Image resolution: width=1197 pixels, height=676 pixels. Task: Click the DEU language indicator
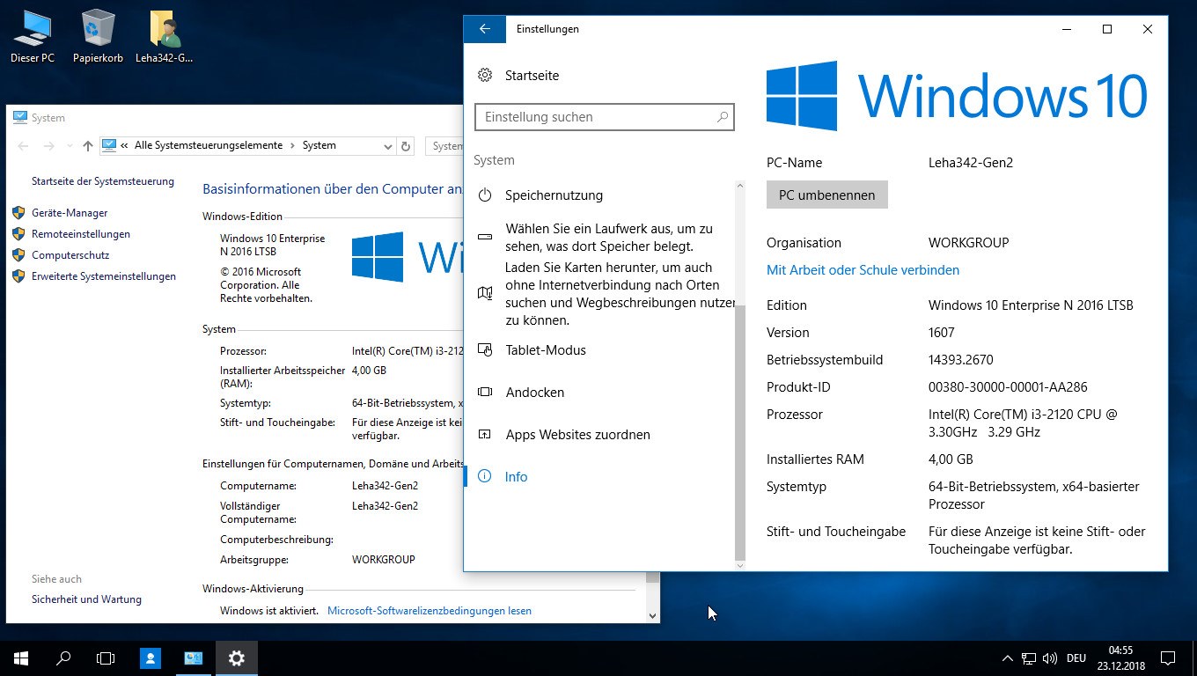pos(1076,658)
